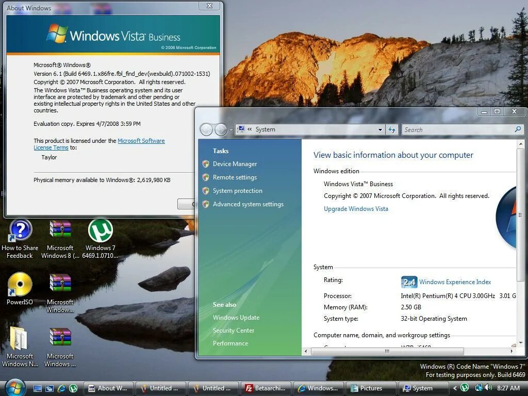Click 2.4 rating score badge
This screenshot has height=396, width=528.
pos(409,282)
